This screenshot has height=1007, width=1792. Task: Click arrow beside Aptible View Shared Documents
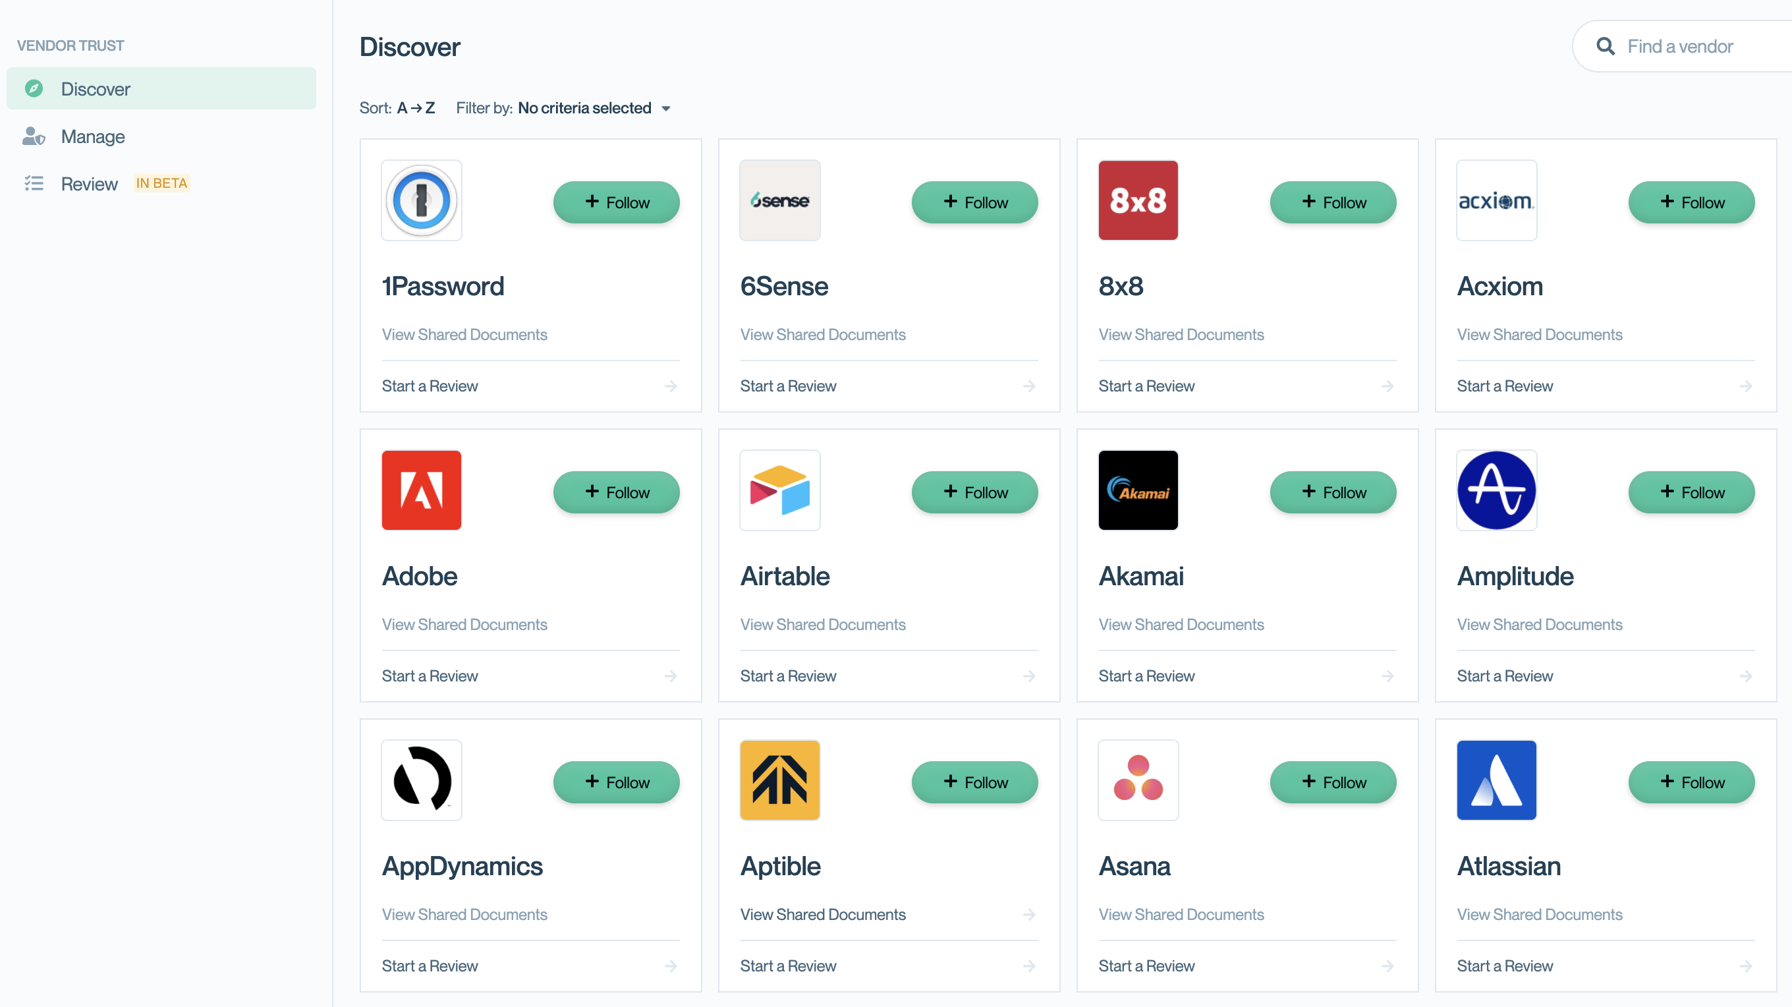click(x=1029, y=915)
